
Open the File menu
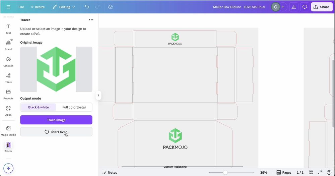pyautogui.click(x=21, y=7)
